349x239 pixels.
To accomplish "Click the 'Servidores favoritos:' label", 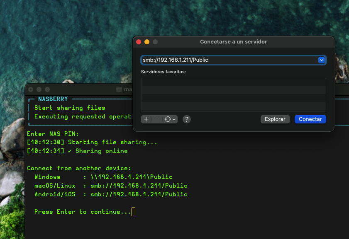I will pyautogui.click(x=164, y=72).
